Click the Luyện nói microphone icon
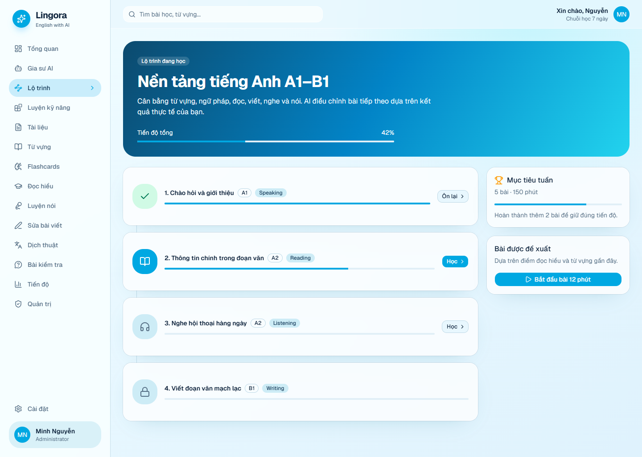Viewport: 642px width, 457px height. [x=18, y=206]
